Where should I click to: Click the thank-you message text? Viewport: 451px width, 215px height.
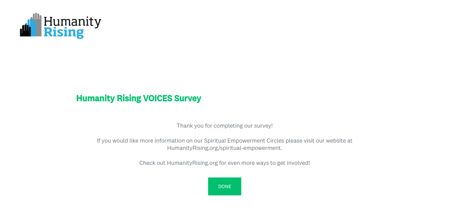click(224, 126)
